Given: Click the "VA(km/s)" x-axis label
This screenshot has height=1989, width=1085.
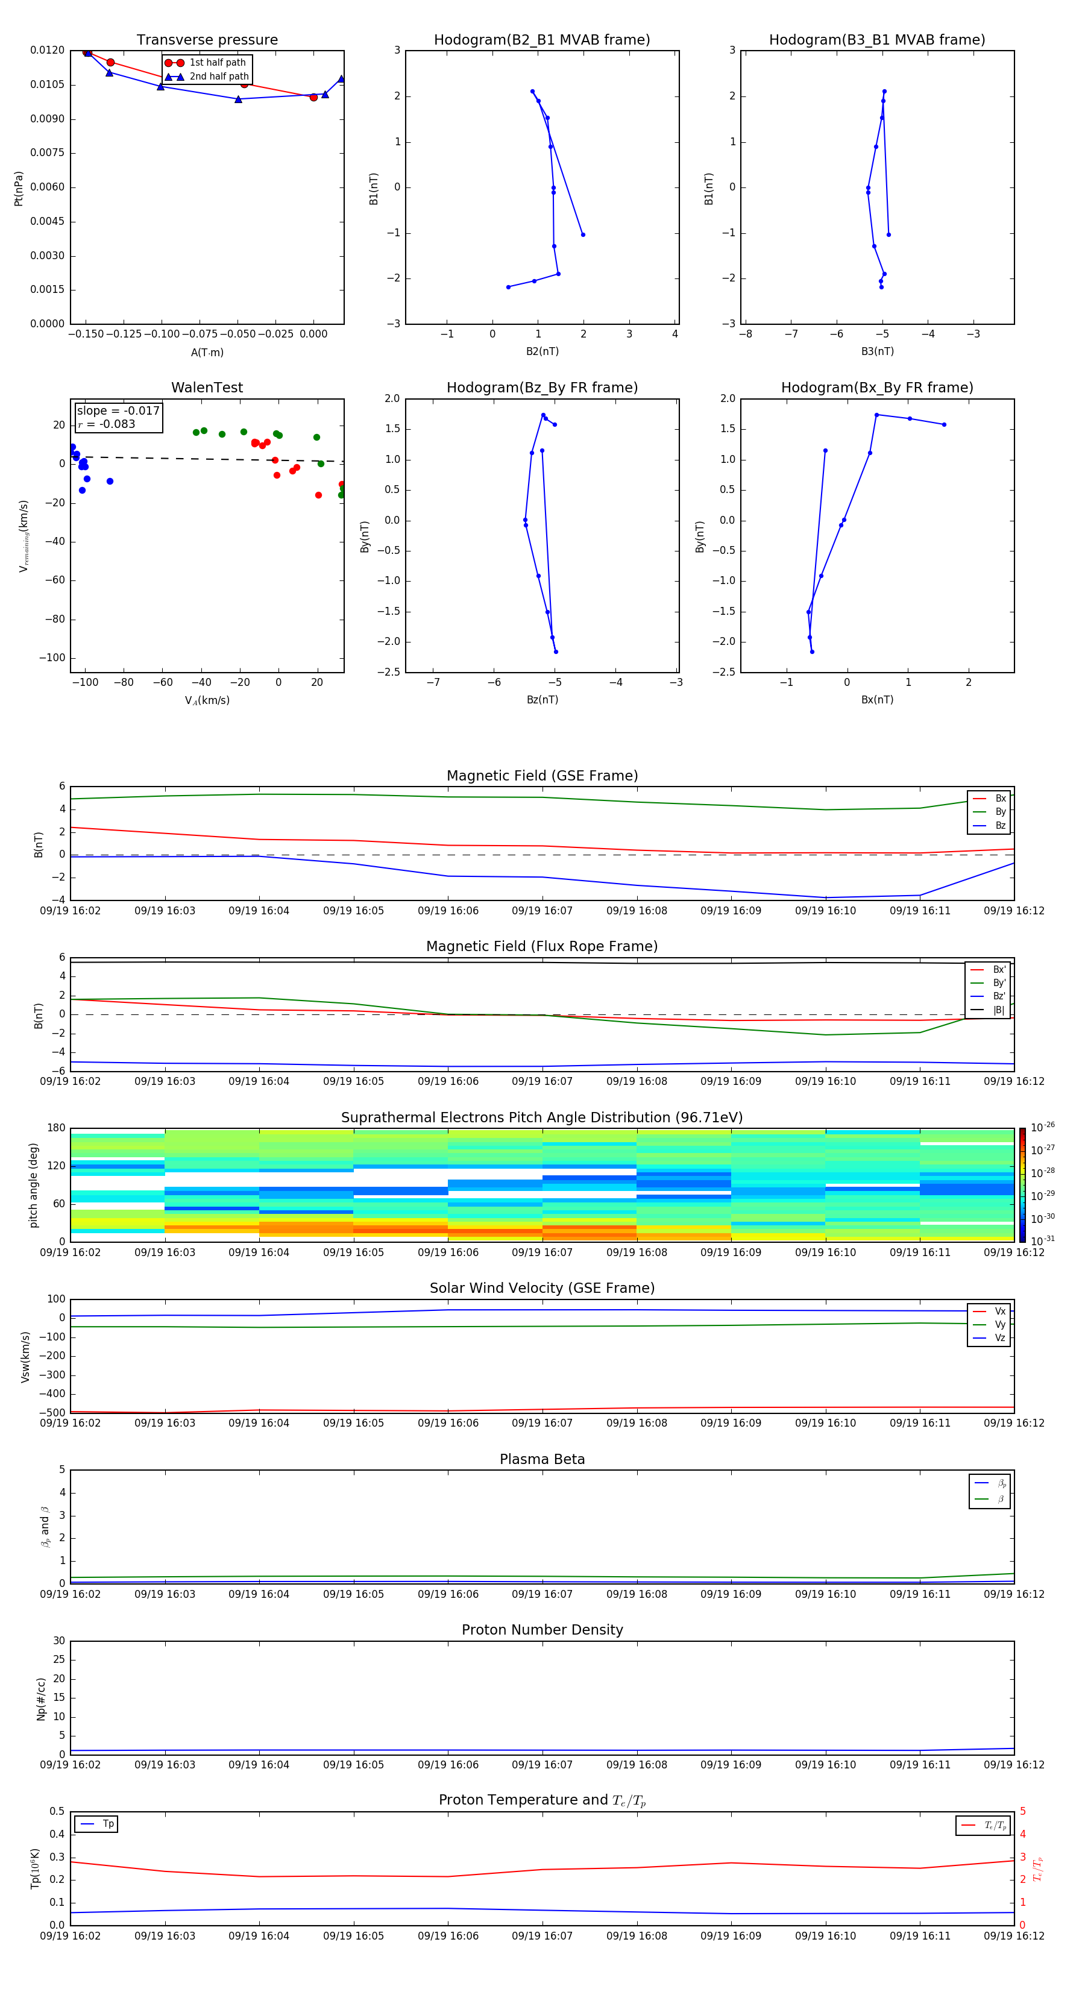Looking at the screenshot, I should coord(207,701).
